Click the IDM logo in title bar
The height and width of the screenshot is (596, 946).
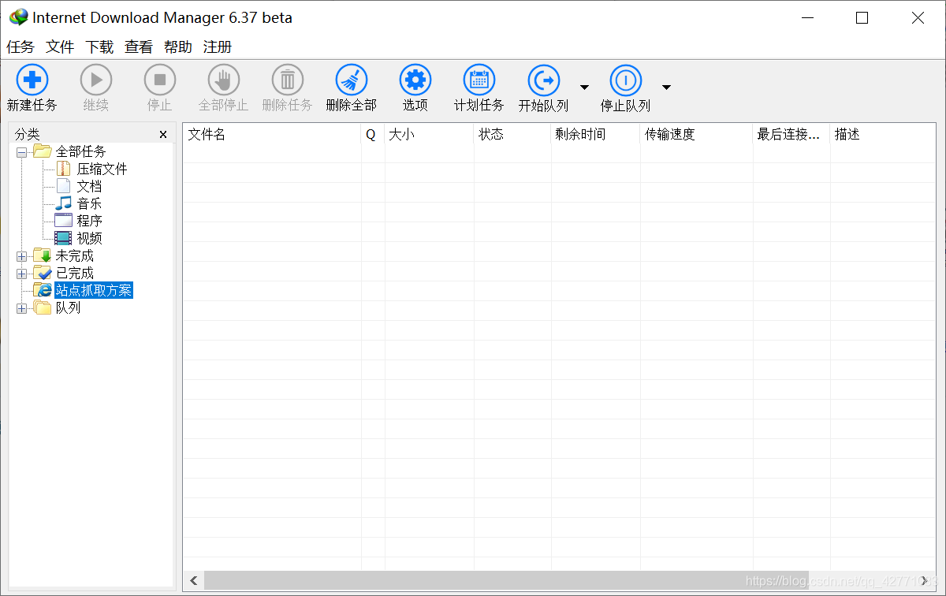pyautogui.click(x=18, y=17)
